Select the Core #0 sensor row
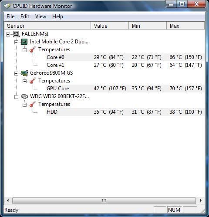Image resolution: width=209 pixels, height=217 pixels. 125,57
